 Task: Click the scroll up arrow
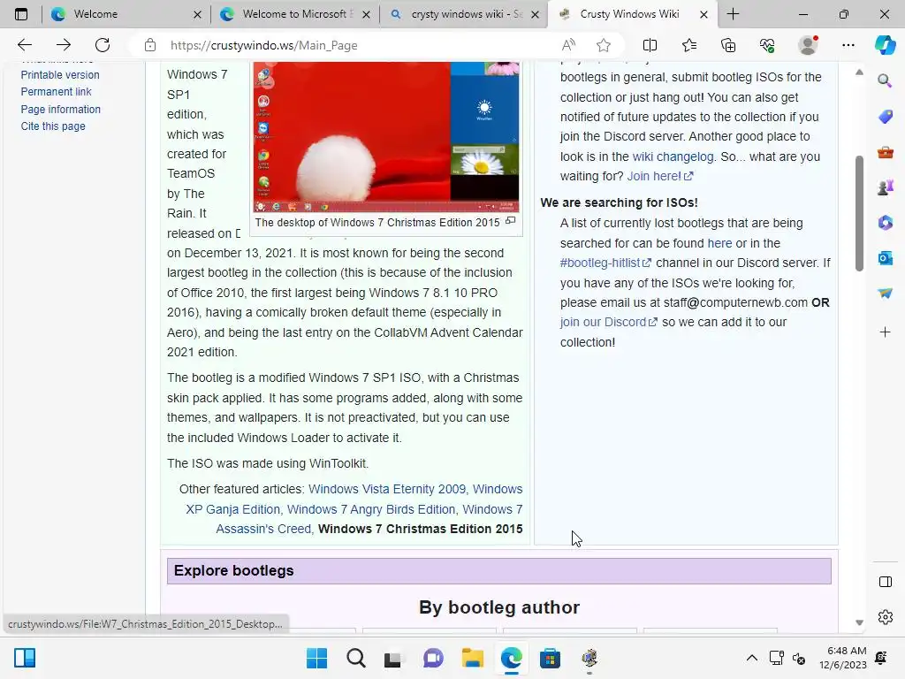859,72
